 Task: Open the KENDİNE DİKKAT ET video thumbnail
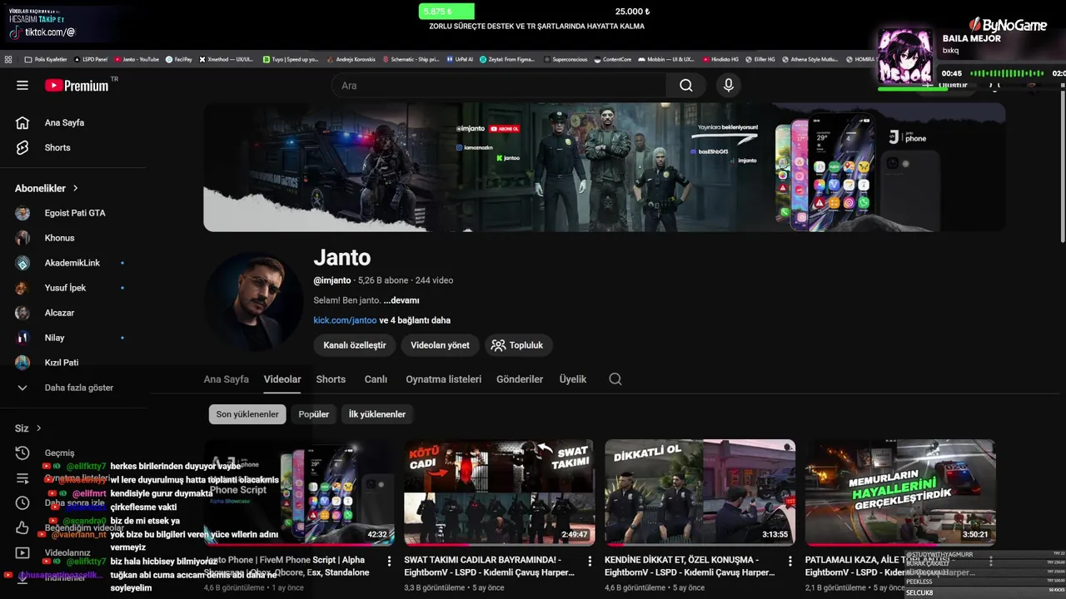[x=700, y=493]
